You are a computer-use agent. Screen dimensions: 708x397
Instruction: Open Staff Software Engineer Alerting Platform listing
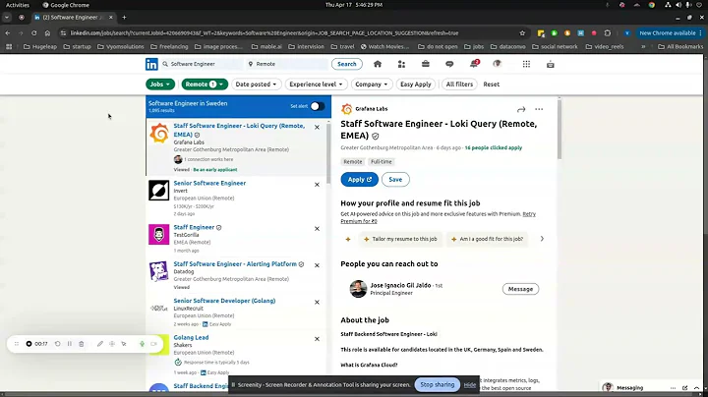click(x=235, y=264)
